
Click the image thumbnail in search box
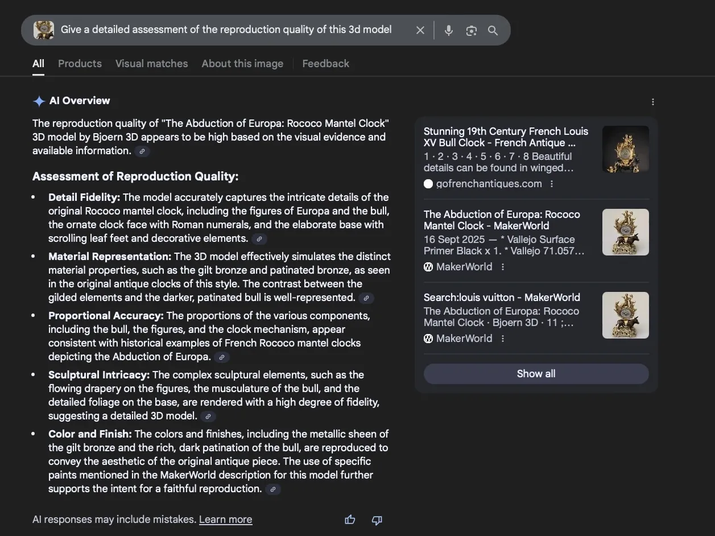click(x=44, y=30)
